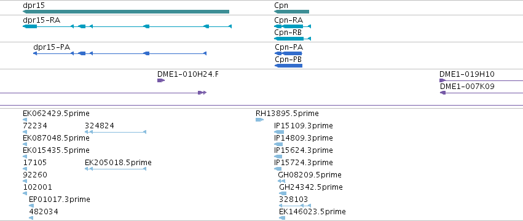Select the Cpn-PA protein glyph

pyautogui.click(x=288, y=53)
